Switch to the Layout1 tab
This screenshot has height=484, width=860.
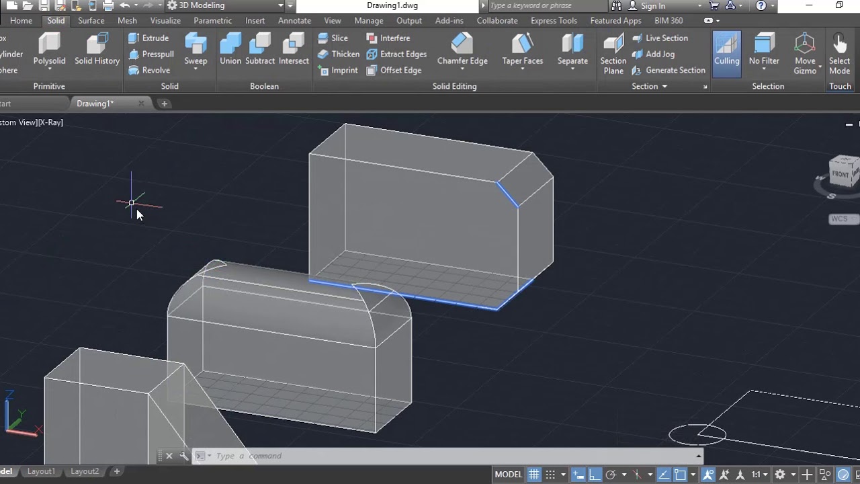(x=41, y=471)
